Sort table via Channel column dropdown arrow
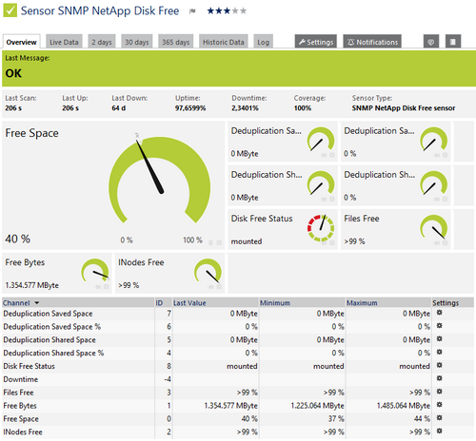This screenshot has width=476, height=441. 37,303
